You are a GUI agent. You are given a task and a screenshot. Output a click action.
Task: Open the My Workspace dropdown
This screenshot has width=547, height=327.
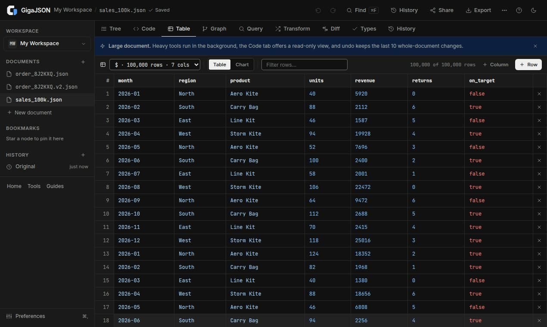coord(47,43)
